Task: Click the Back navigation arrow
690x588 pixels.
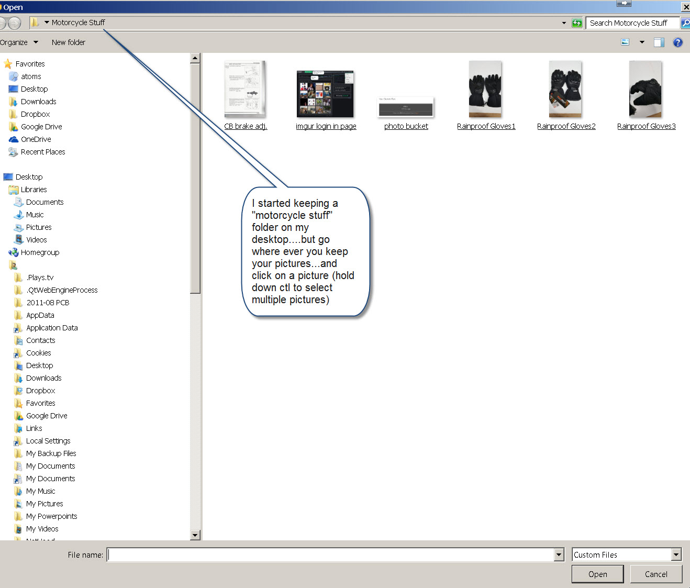Action: point(2,23)
